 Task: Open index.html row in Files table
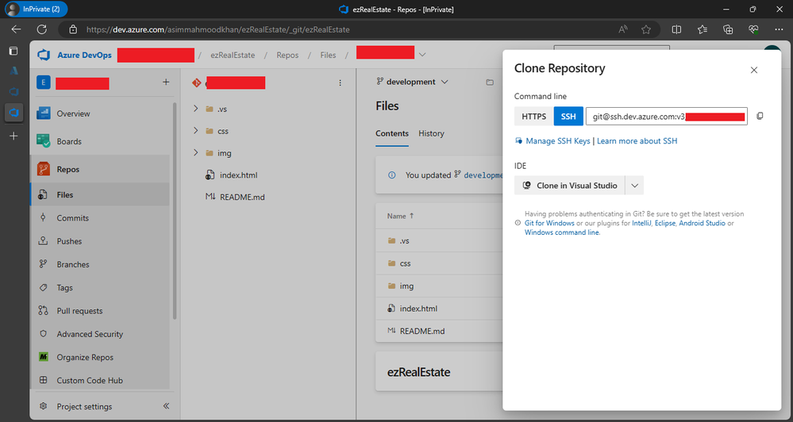pyautogui.click(x=439, y=309)
